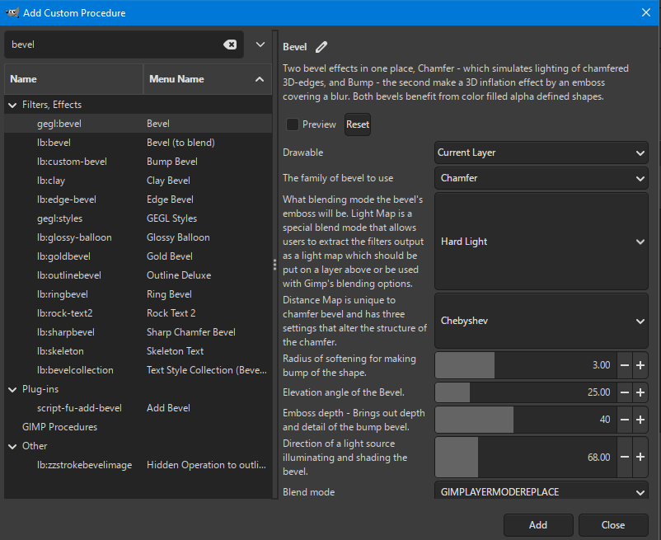Open the Chebyshev distance map dropdown
Image resolution: width=661 pixels, height=540 pixels.
[x=541, y=321]
